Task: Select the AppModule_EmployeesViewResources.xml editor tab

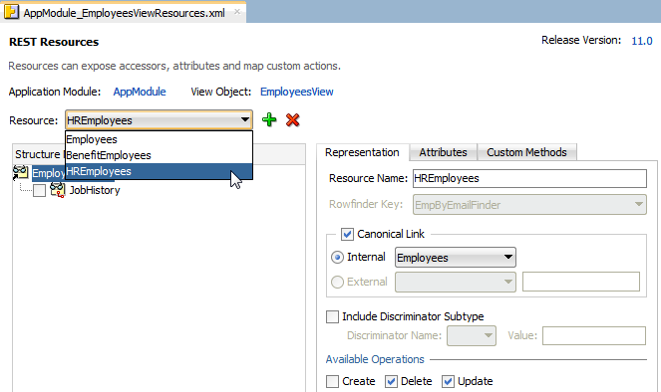Action: point(124,13)
